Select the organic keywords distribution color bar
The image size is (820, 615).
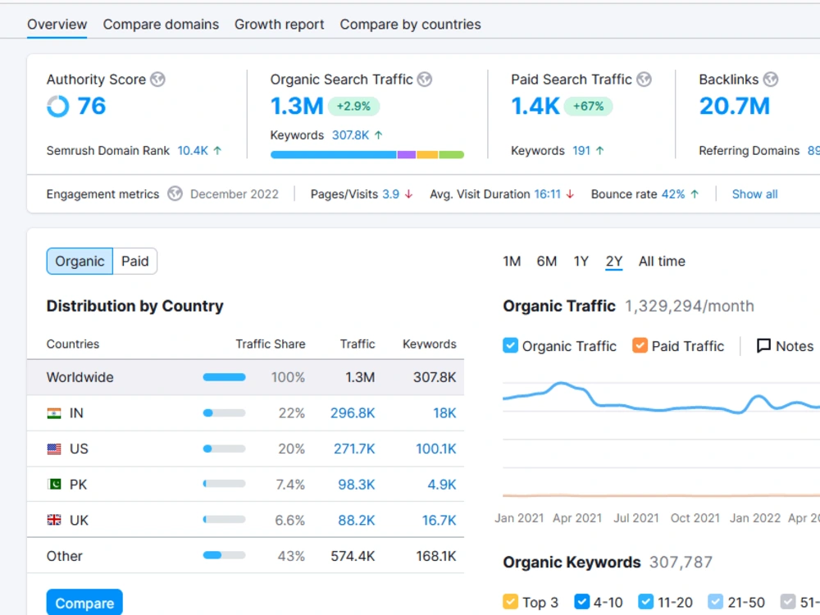click(x=367, y=155)
